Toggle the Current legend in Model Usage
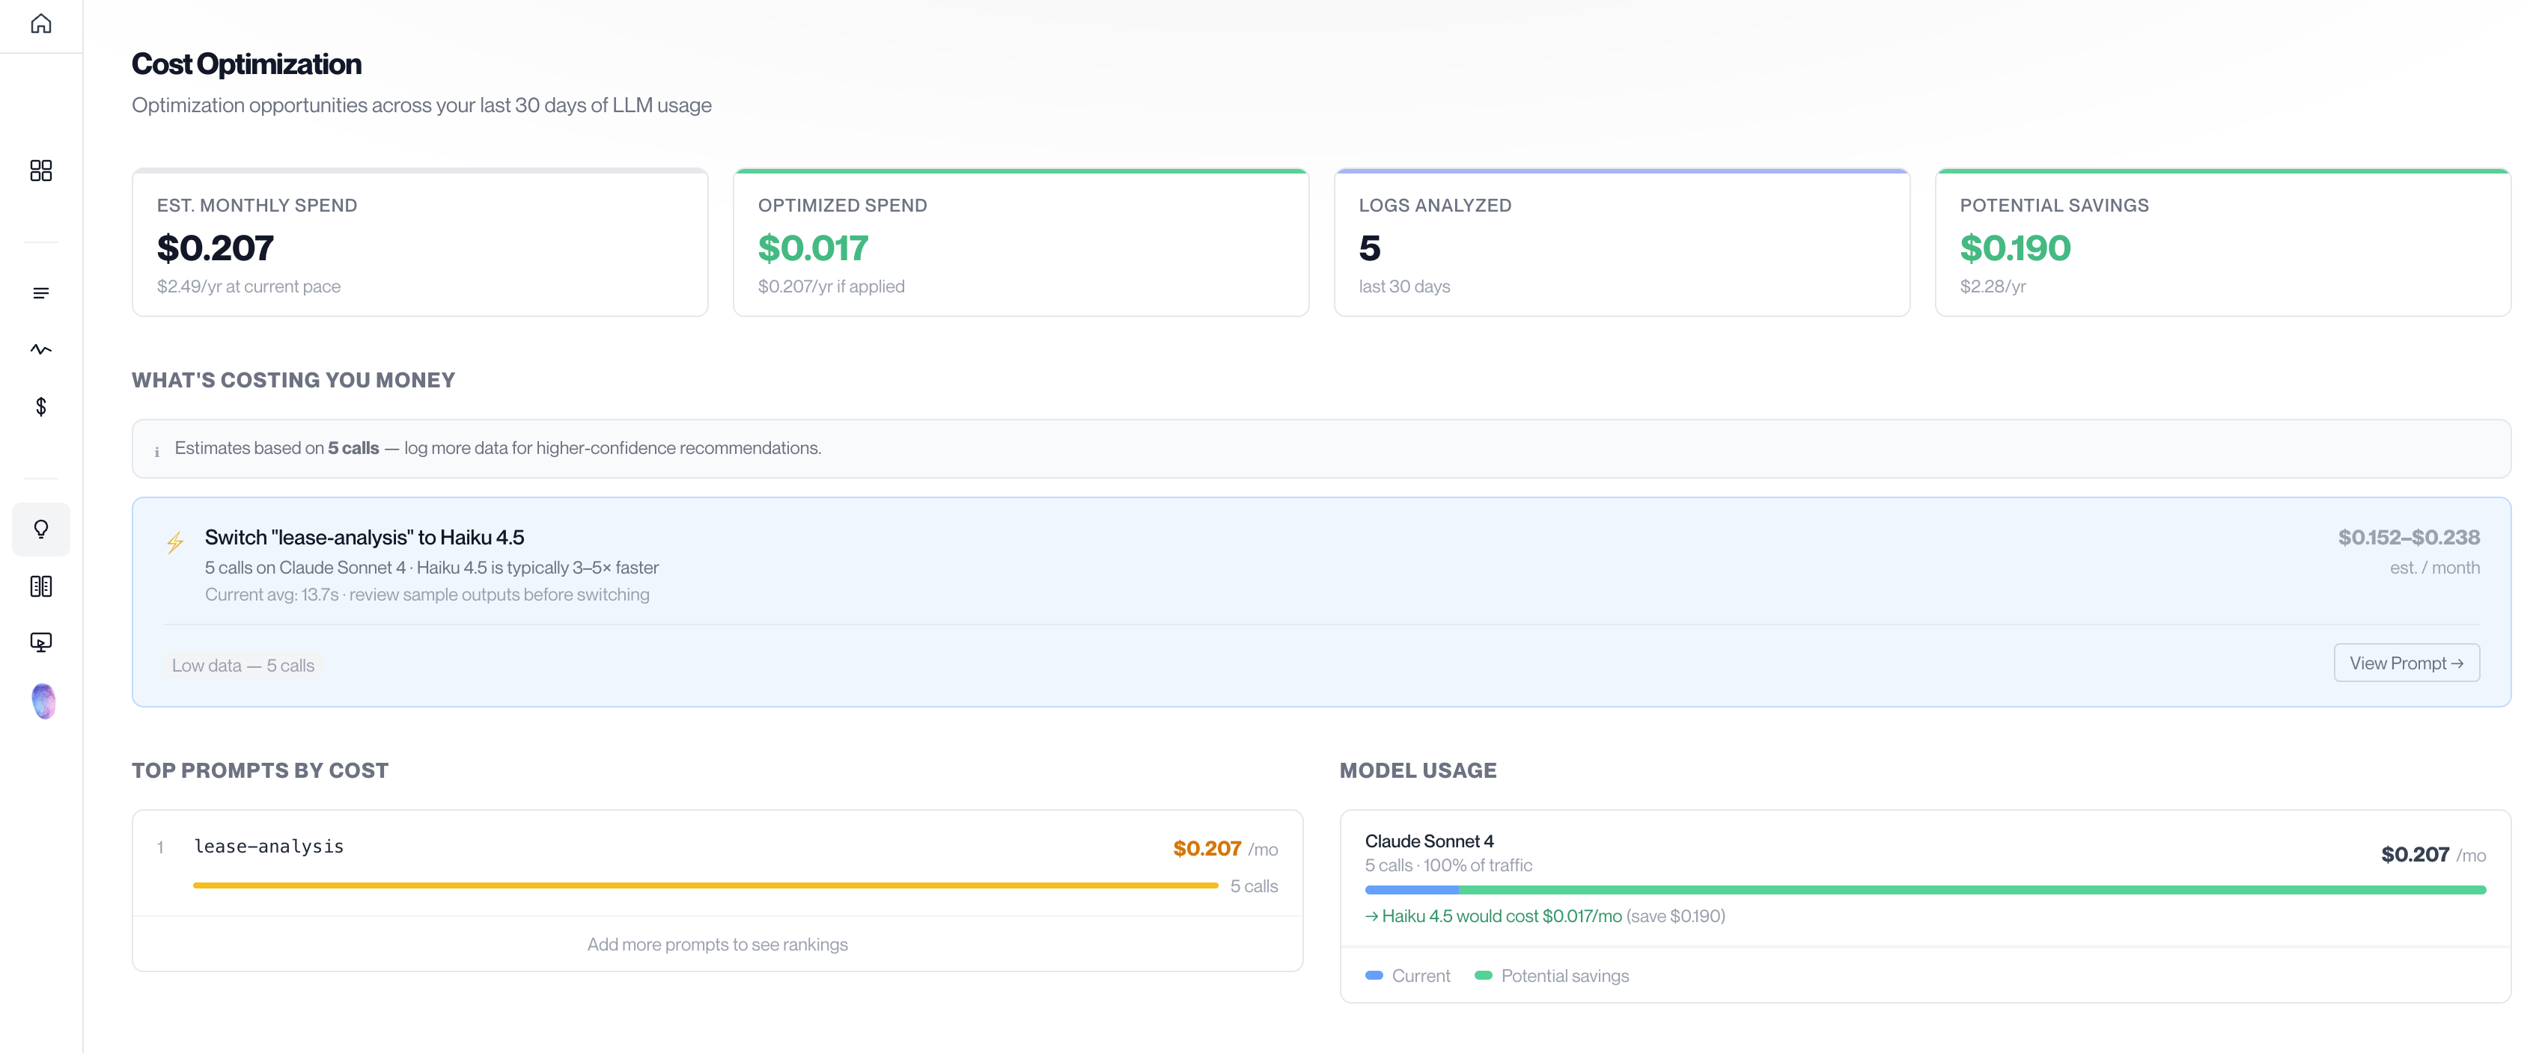The width and height of the screenshot is (2542, 1053). [1408, 975]
